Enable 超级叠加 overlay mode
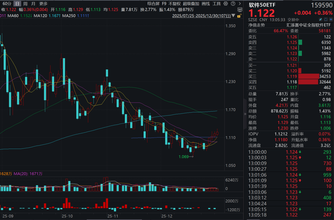 (191, 3)
